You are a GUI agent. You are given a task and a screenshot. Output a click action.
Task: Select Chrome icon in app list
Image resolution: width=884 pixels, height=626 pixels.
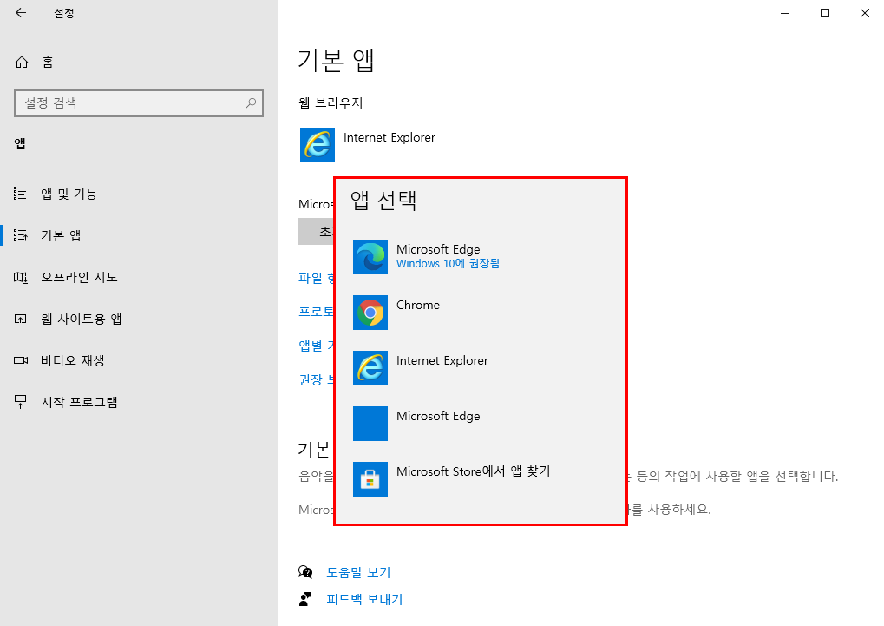coord(370,313)
